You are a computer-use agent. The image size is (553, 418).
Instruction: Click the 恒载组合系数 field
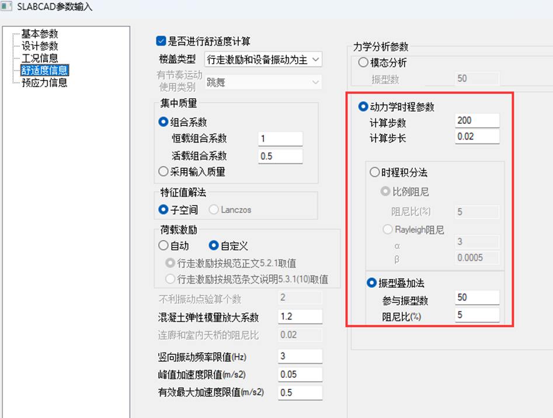pos(280,139)
